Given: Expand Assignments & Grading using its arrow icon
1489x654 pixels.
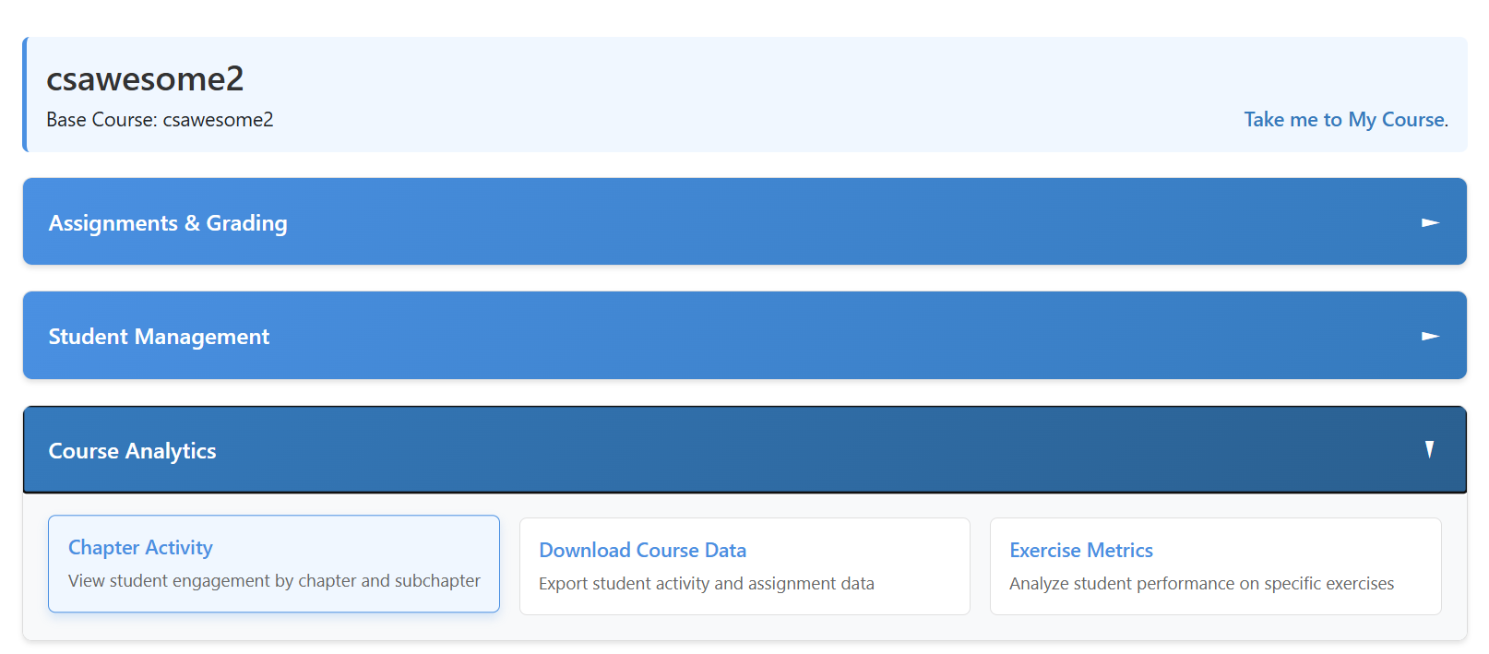Looking at the screenshot, I should coord(1430,222).
